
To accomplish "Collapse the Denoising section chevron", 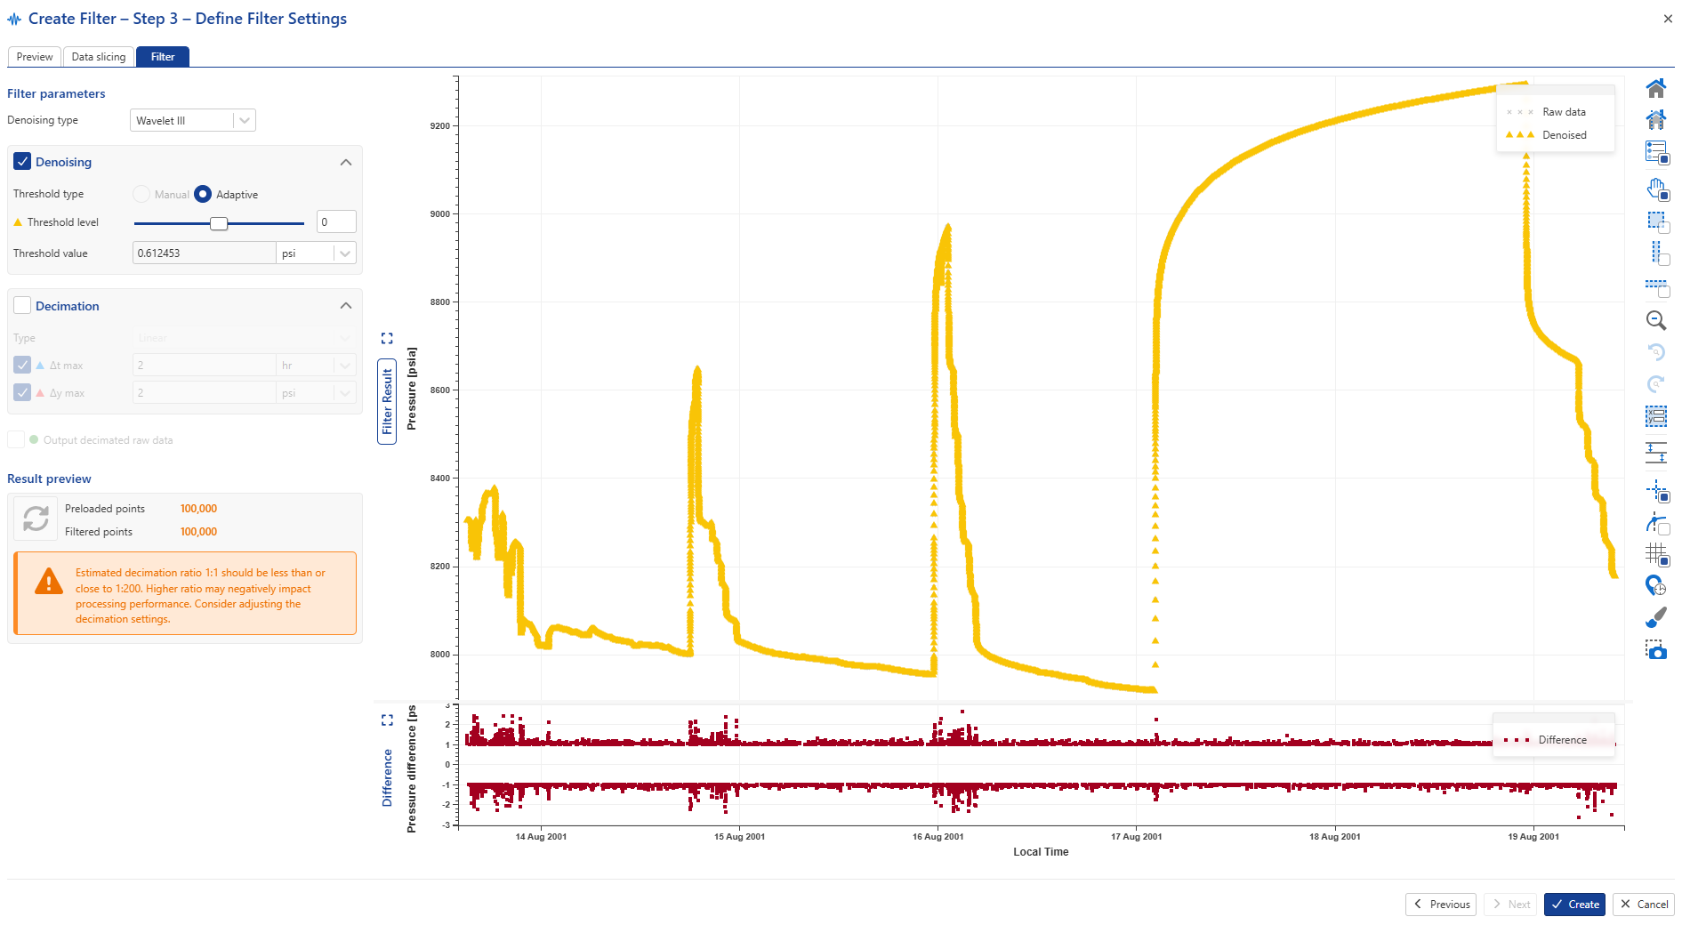I will [346, 163].
